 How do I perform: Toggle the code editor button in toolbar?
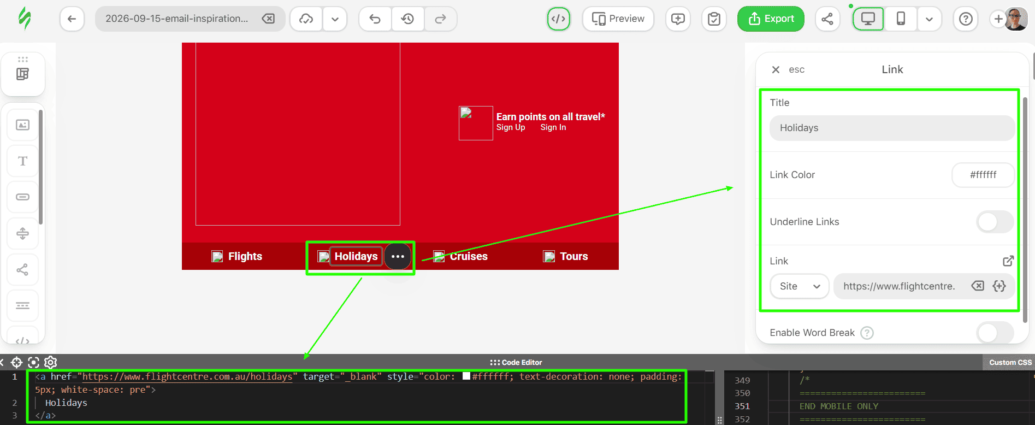(558, 19)
